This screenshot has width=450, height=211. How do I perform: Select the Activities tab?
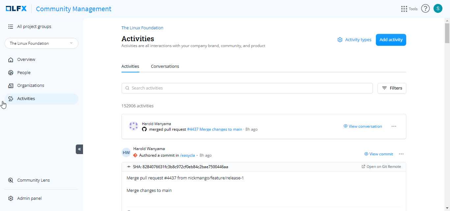(x=130, y=66)
